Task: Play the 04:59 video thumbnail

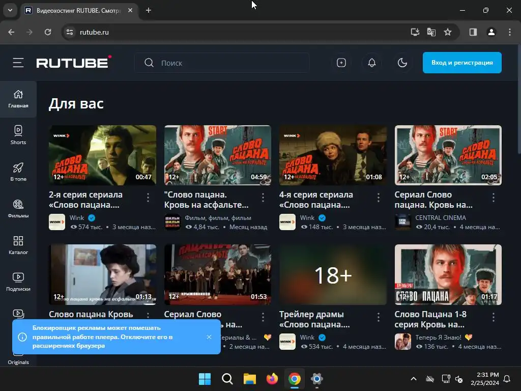Action: click(x=218, y=155)
